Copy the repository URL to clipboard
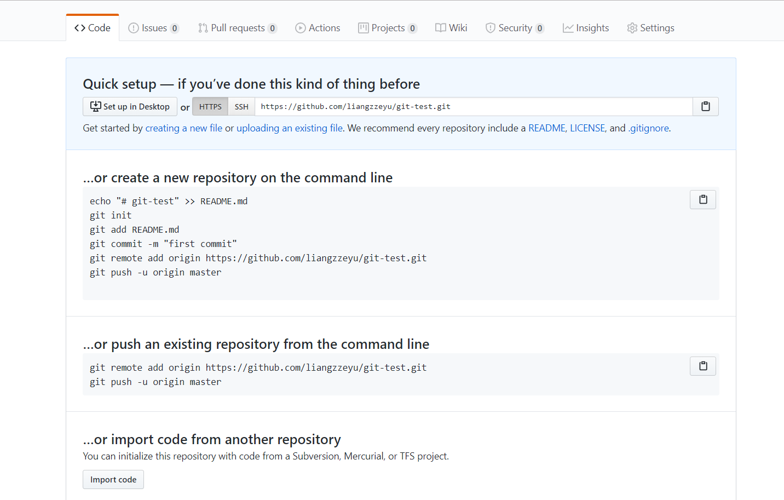 click(x=705, y=107)
